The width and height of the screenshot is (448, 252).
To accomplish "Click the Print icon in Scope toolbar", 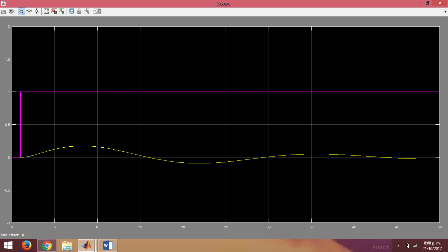I will point(4,11).
